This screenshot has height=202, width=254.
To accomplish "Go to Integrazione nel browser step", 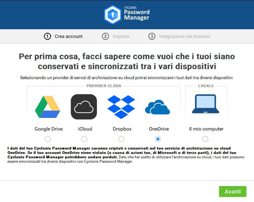I will coord(185,36).
